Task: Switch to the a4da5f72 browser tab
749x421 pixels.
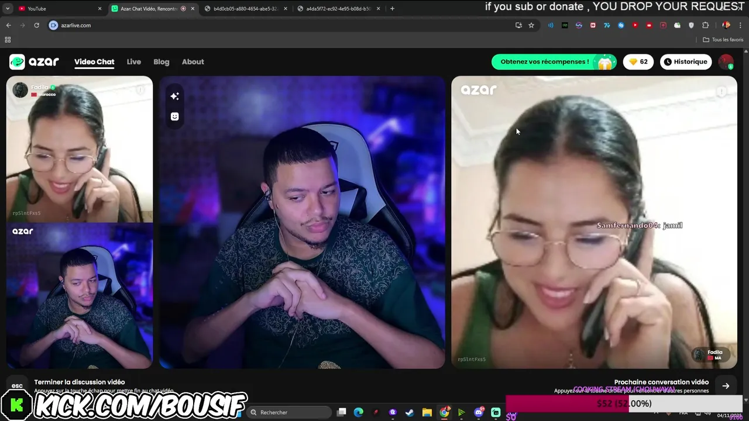Action: click(x=338, y=9)
